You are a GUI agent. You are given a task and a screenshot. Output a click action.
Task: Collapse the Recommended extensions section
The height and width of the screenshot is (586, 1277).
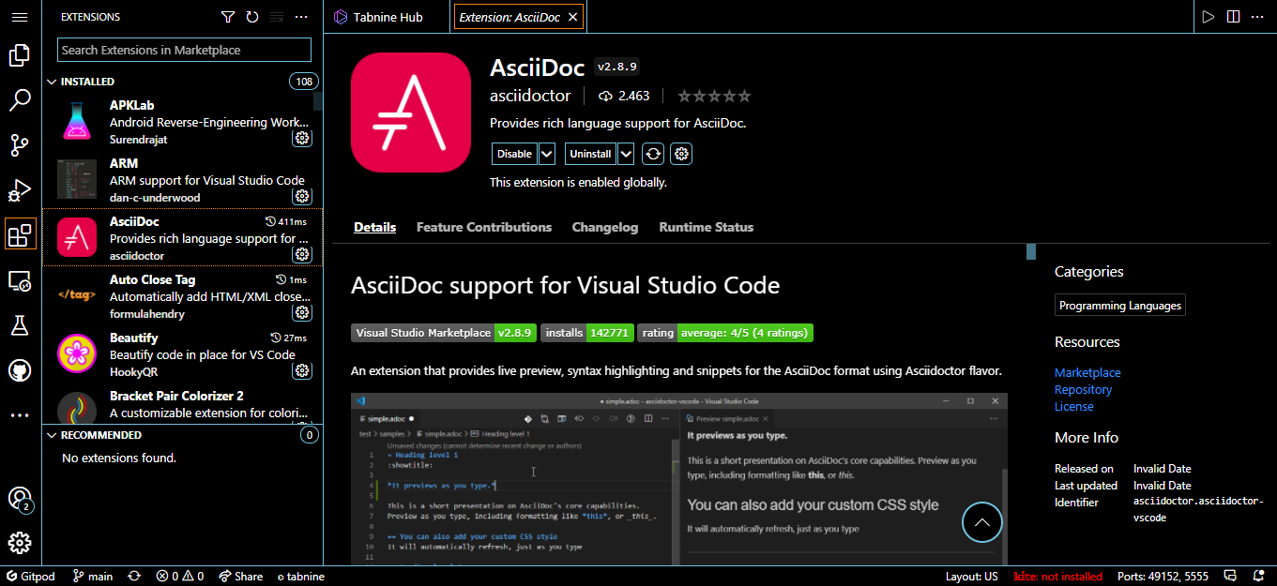pos(53,435)
